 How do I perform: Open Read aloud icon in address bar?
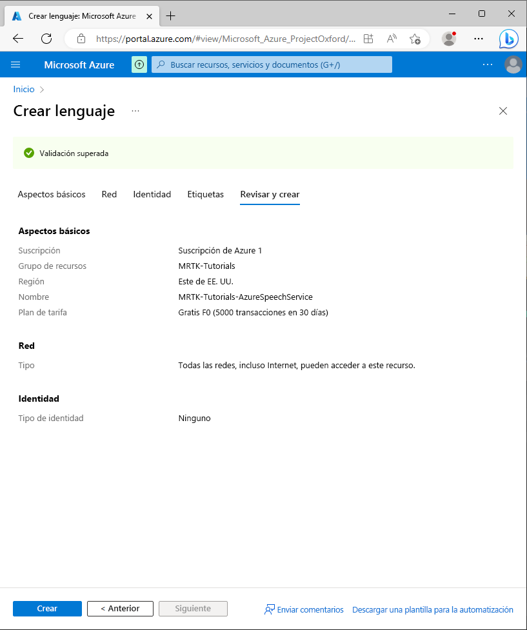click(x=392, y=39)
